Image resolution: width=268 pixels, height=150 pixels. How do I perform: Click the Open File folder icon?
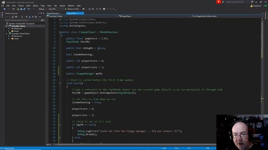pyautogui.click(x=18, y=9)
